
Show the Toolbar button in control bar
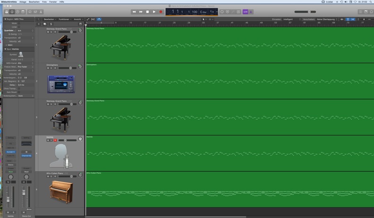pos(23,12)
